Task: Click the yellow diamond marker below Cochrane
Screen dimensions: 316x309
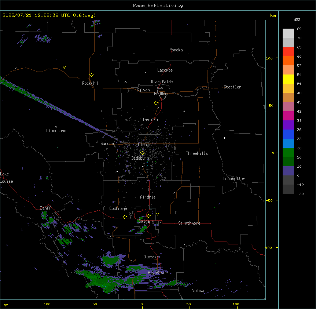Action: click(125, 217)
